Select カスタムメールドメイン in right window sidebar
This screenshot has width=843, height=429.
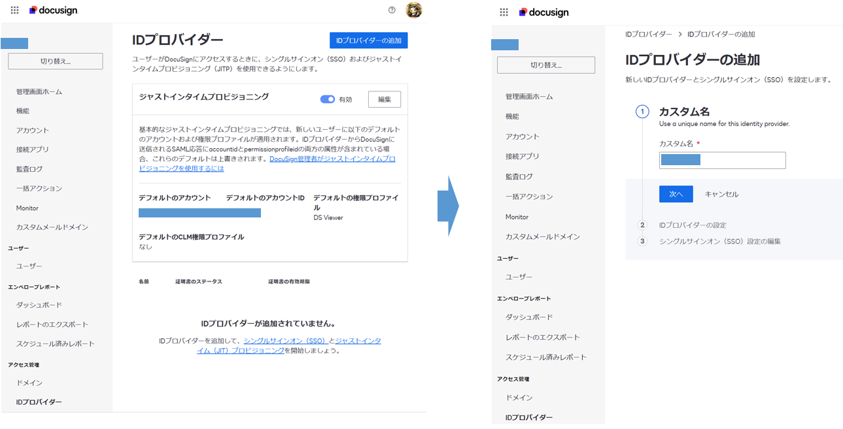543,236
